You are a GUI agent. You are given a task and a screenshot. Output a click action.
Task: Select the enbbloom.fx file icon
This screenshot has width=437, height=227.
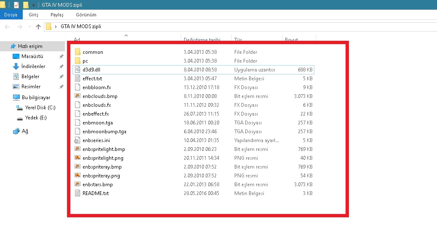78,87
